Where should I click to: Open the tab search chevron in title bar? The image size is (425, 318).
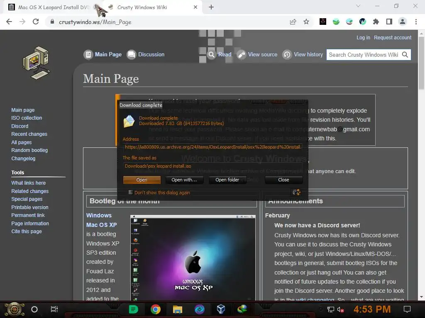[358, 6]
